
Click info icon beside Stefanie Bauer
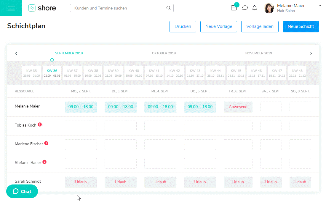coord(44,162)
